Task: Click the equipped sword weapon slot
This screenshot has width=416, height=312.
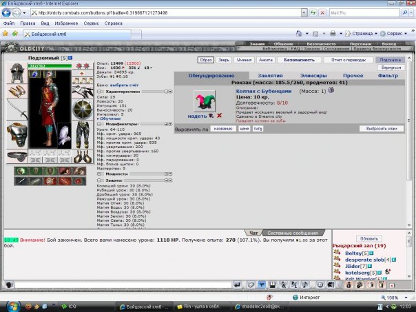Action: coord(17,110)
